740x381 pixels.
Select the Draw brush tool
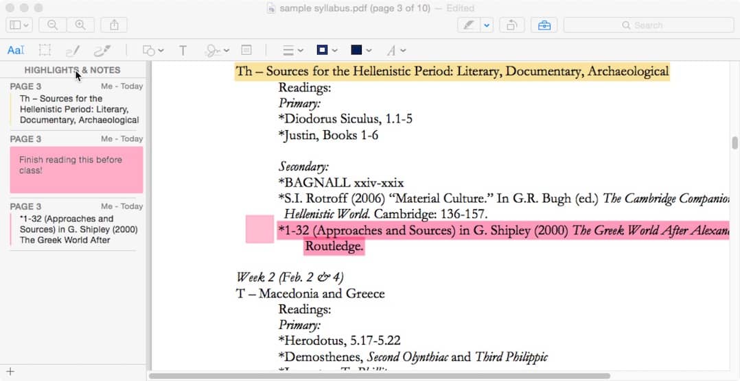102,51
